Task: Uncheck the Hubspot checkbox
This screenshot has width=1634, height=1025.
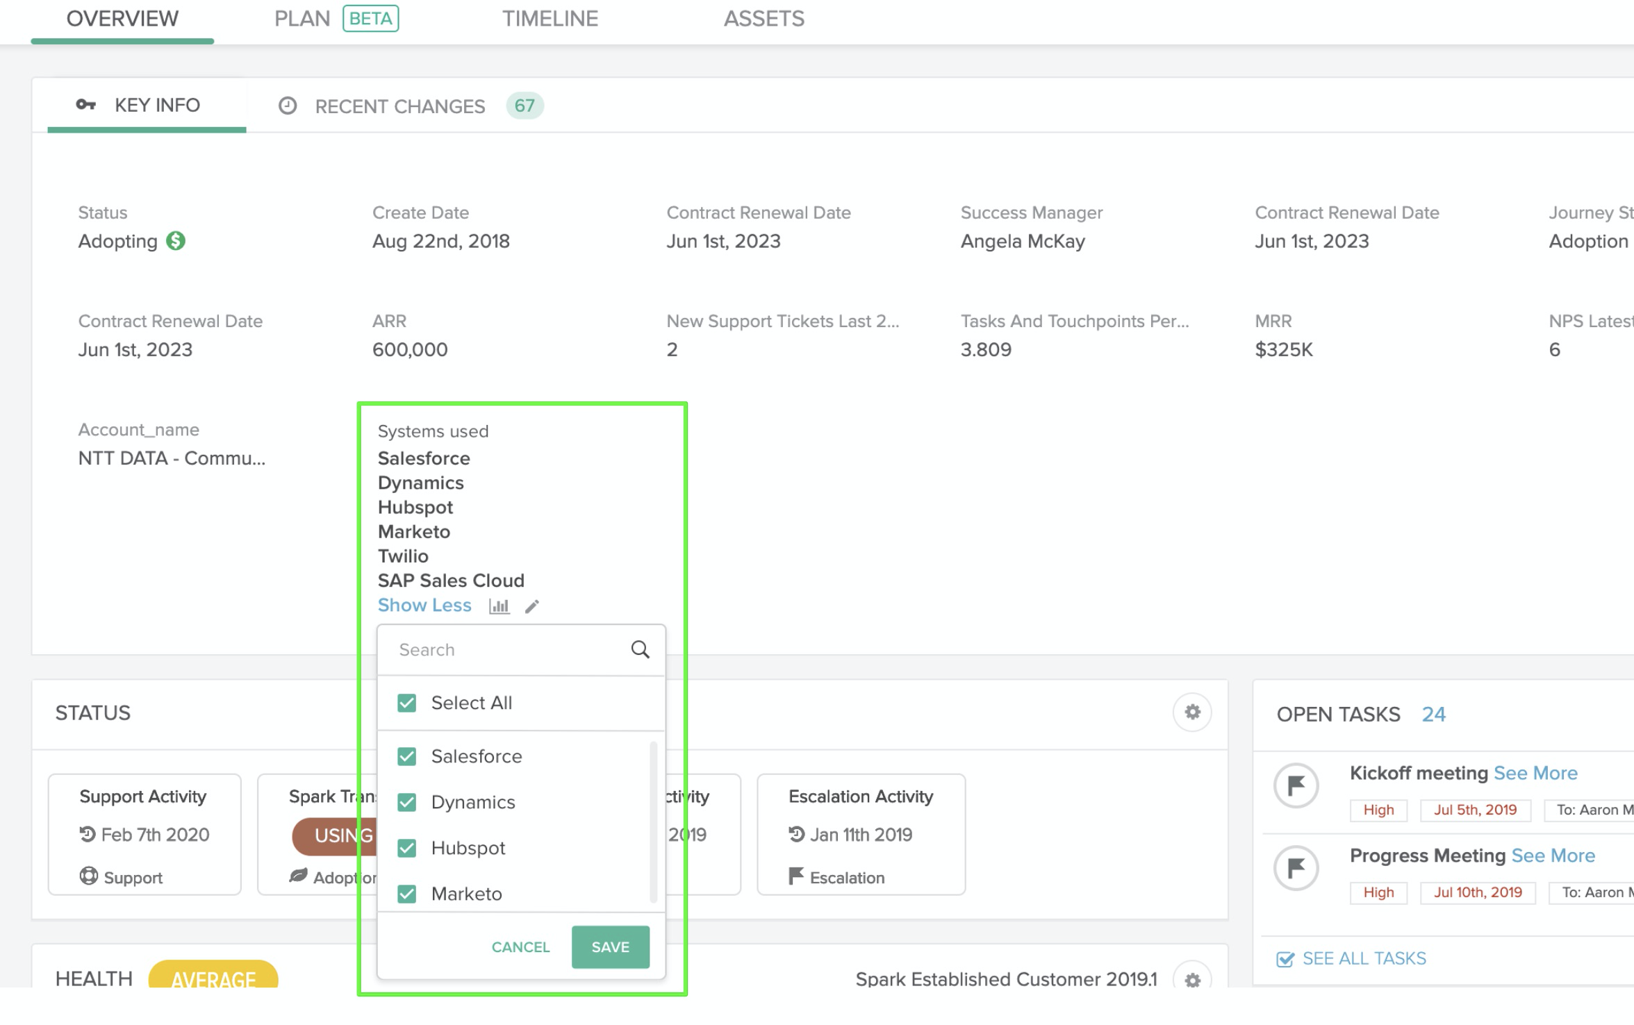Action: (406, 848)
